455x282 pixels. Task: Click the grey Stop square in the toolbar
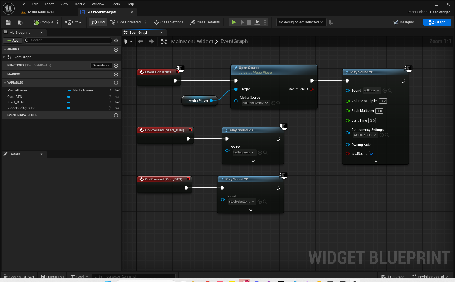coord(249,22)
